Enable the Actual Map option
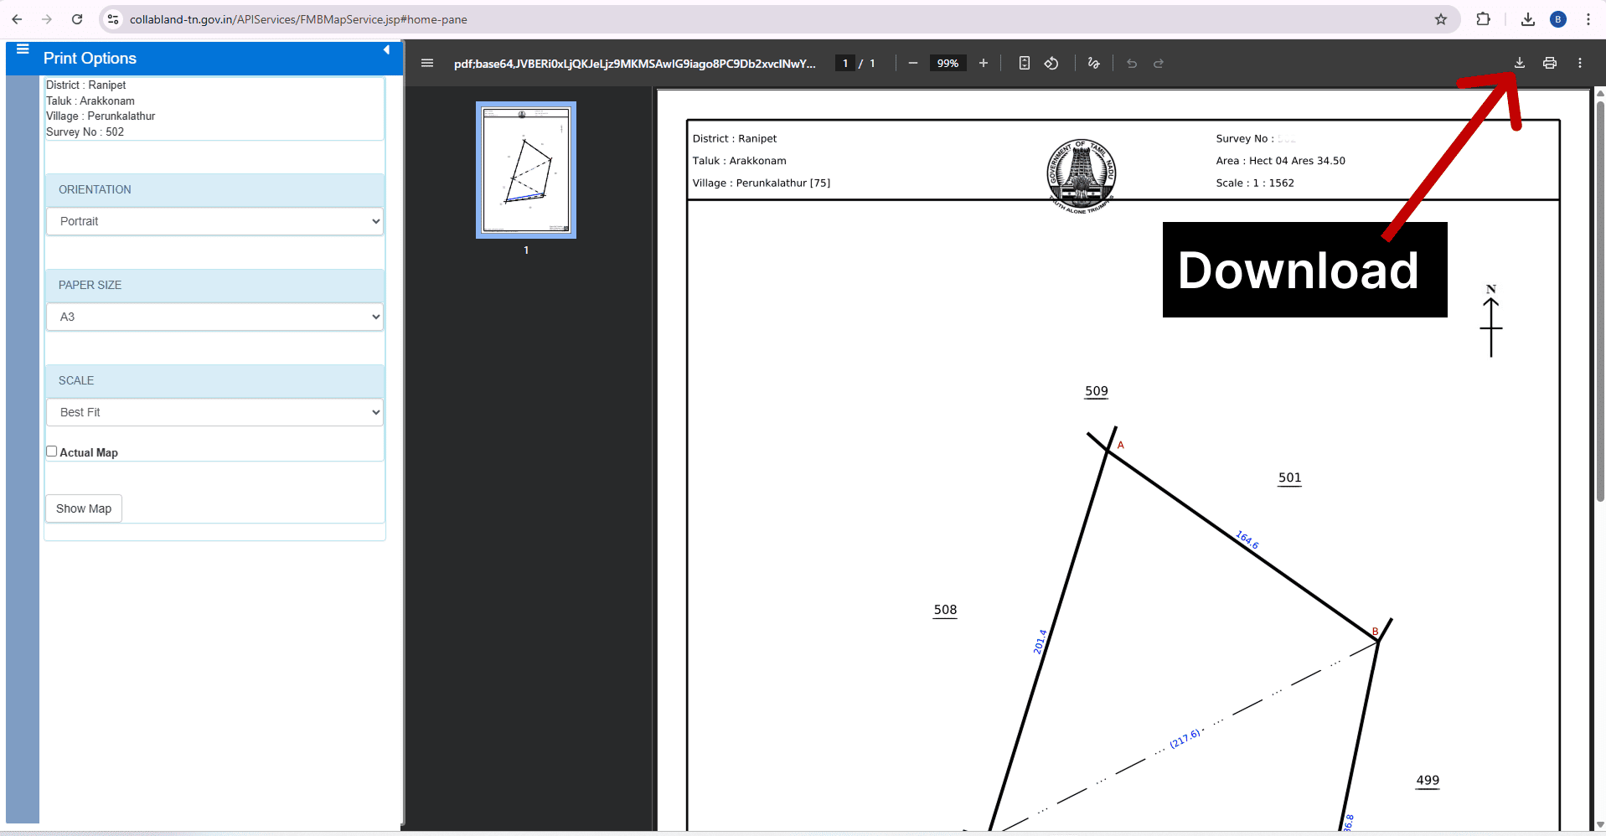 pos(51,451)
